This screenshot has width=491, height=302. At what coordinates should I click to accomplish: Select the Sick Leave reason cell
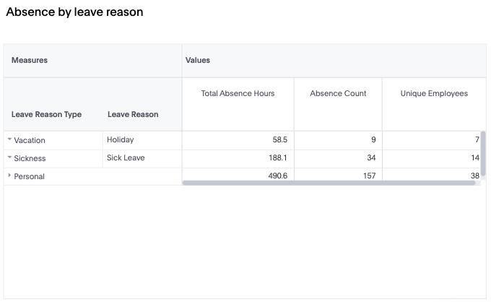(126, 158)
